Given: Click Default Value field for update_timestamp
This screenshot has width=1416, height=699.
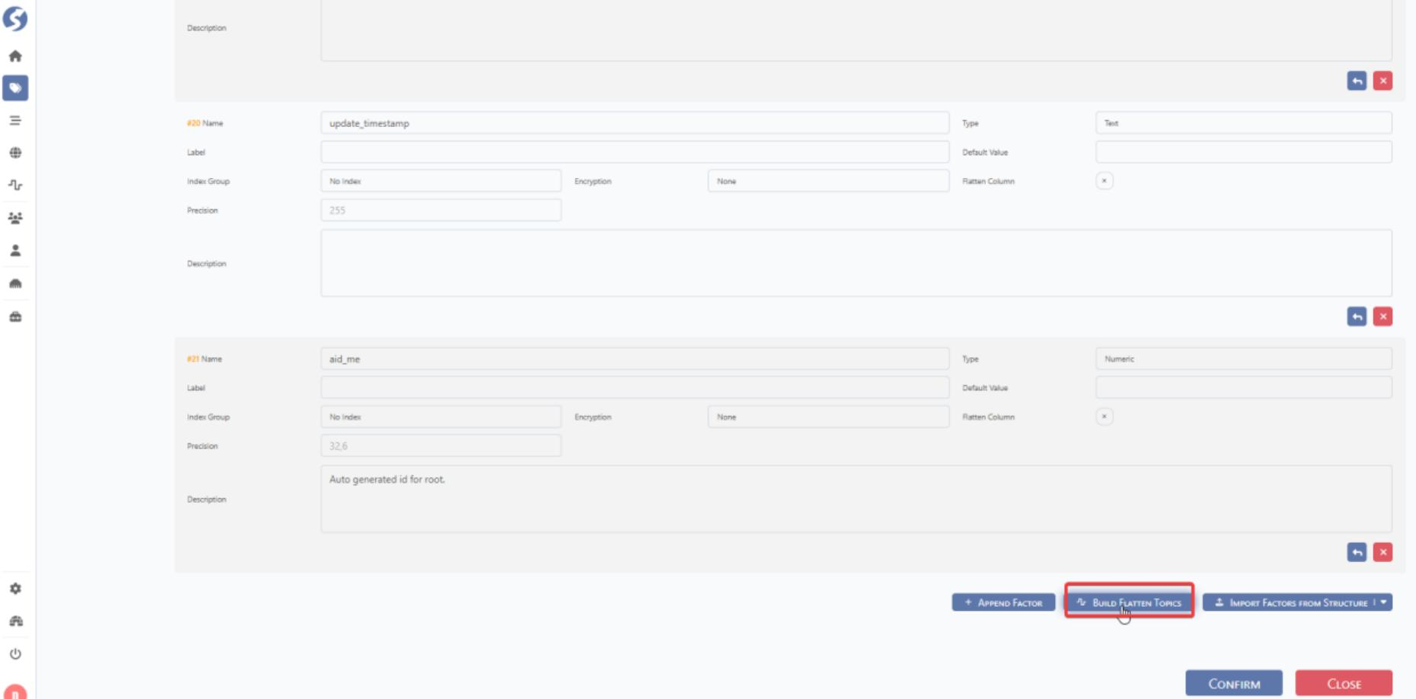Looking at the screenshot, I should click(1244, 152).
